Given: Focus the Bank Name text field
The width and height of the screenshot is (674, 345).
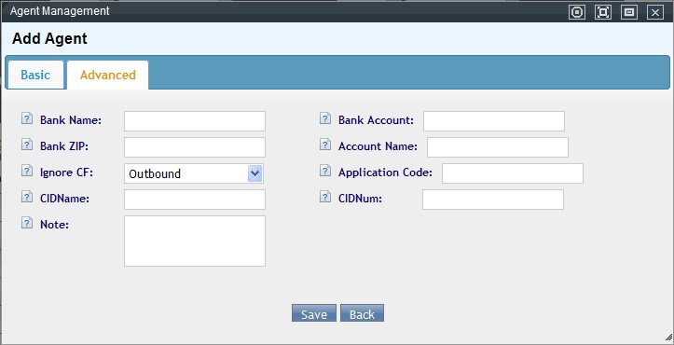Looking at the screenshot, I should pyautogui.click(x=195, y=121).
